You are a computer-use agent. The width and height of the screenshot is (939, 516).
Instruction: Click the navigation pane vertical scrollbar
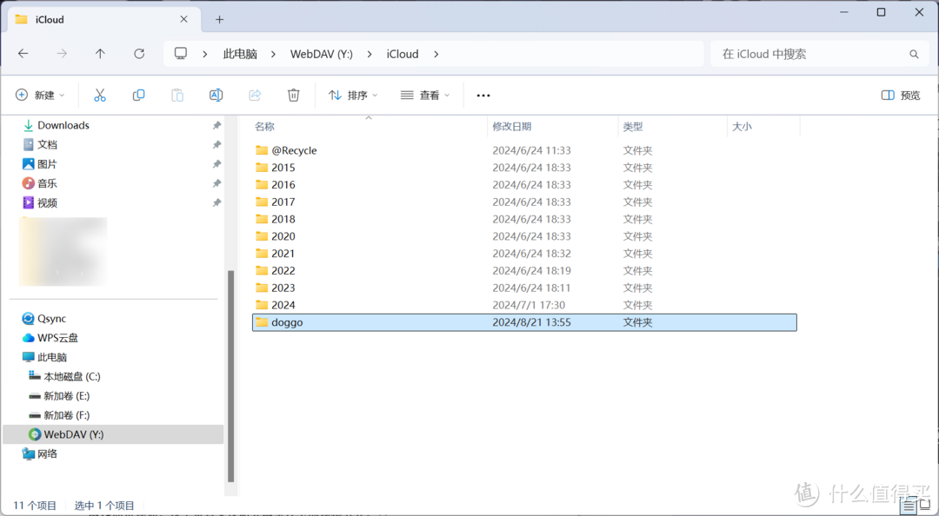230,374
